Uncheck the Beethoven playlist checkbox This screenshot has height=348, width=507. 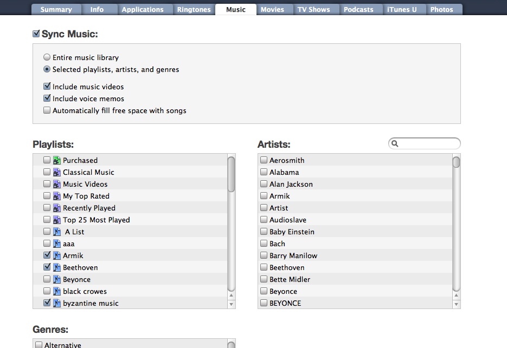(47, 267)
